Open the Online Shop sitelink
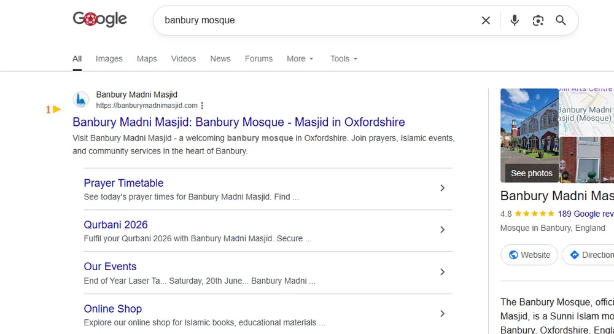This screenshot has height=334, width=614. [x=113, y=309]
